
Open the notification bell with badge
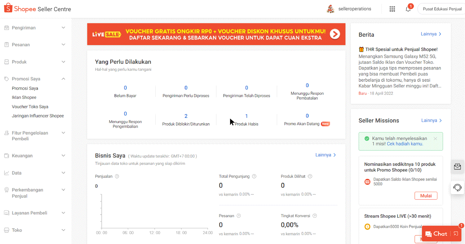[408, 9]
